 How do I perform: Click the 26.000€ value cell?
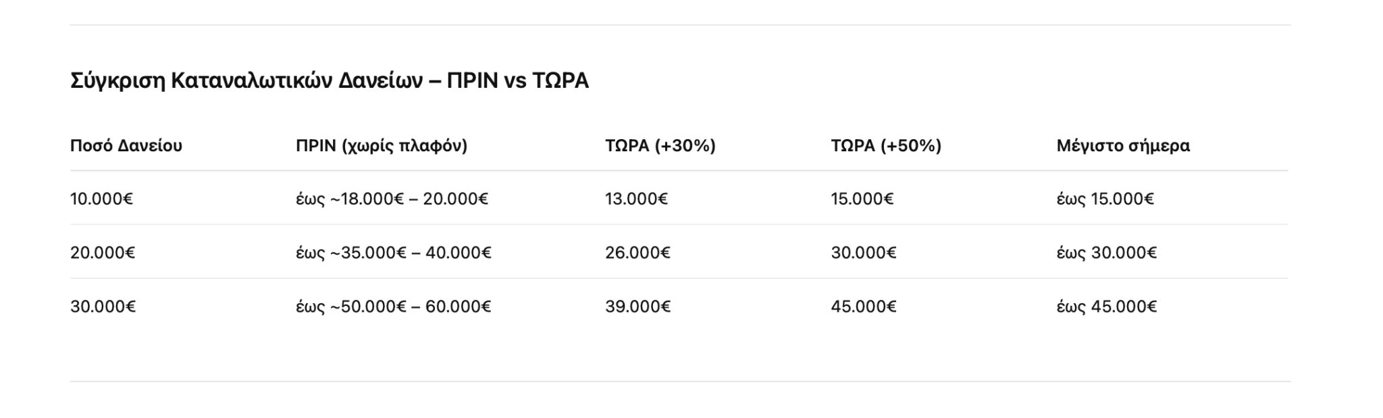click(637, 253)
